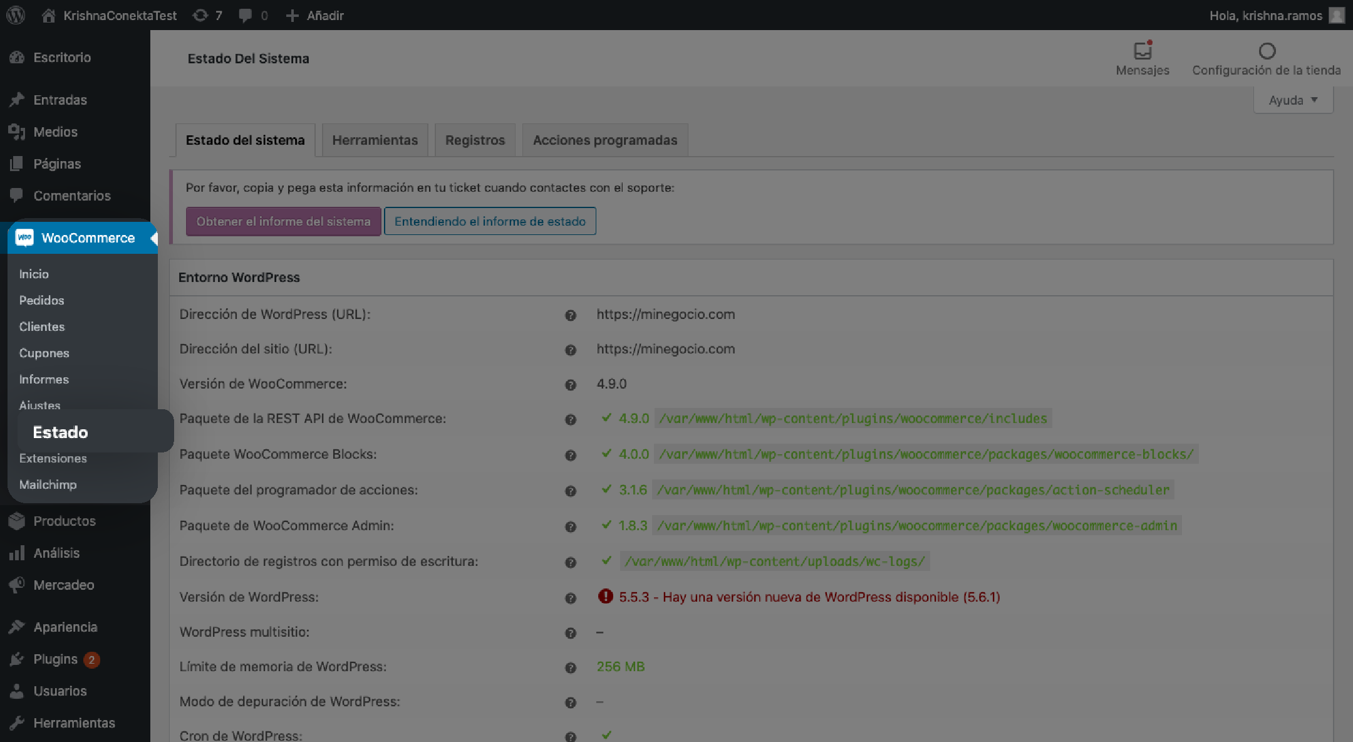
Task: Open pending updates icon showing 7
Action: coord(200,15)
